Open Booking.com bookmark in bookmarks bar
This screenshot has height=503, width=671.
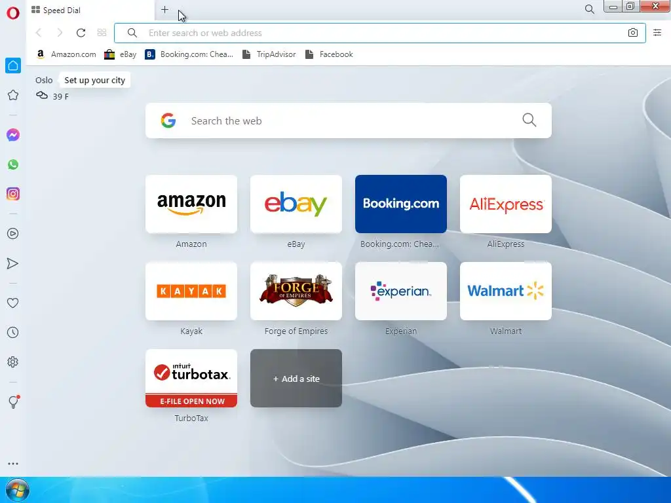(189, 54)
